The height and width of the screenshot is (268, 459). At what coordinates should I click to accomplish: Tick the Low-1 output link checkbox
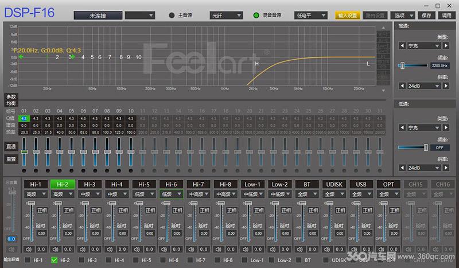[x=244, y=260]
